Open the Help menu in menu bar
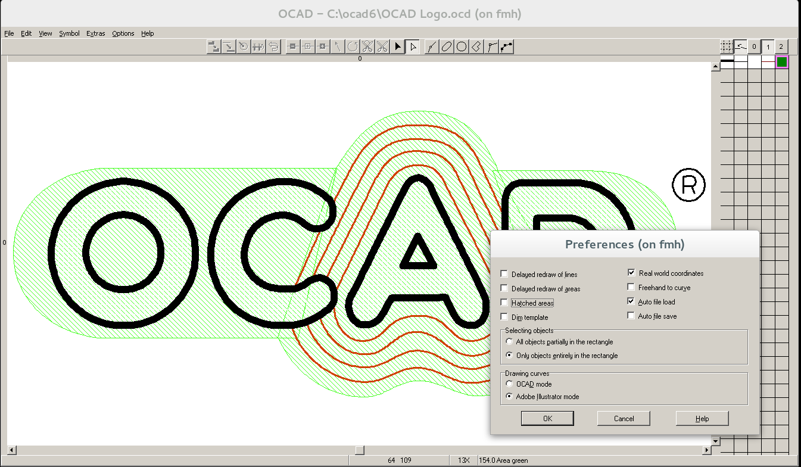The height and width of the screenshot is (467, 801). tap(148, 33)
